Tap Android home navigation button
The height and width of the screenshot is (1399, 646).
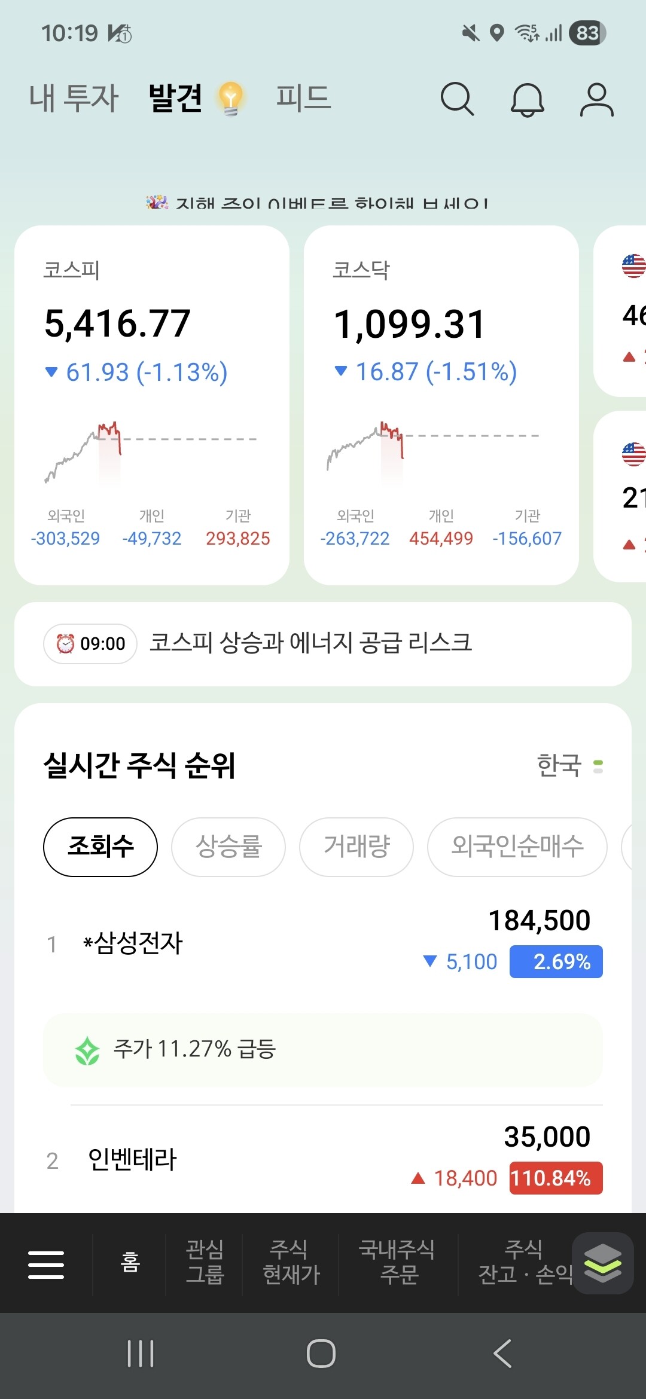321,1354
